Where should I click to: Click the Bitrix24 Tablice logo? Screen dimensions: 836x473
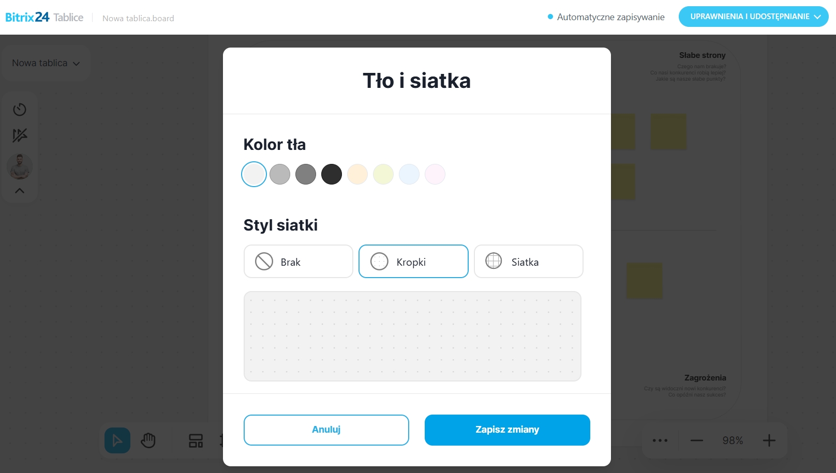click(x=44, y=18)
